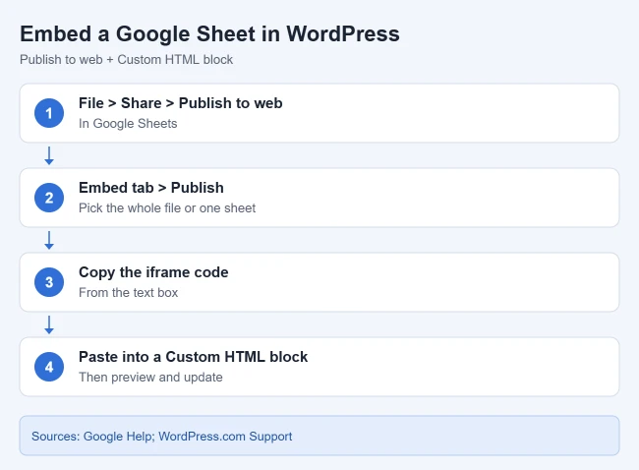Click the step 4 number badge

click(49, 367)
